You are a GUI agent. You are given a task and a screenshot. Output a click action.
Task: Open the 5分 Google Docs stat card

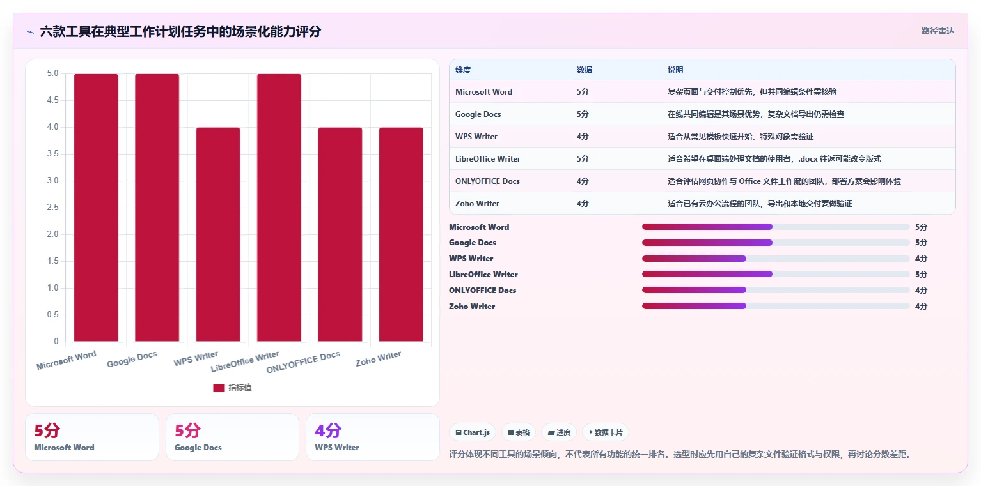click(232, 437)
